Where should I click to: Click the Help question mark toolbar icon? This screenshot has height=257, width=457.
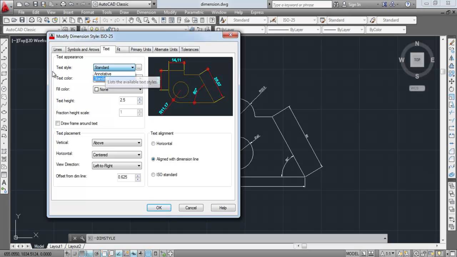212,20
